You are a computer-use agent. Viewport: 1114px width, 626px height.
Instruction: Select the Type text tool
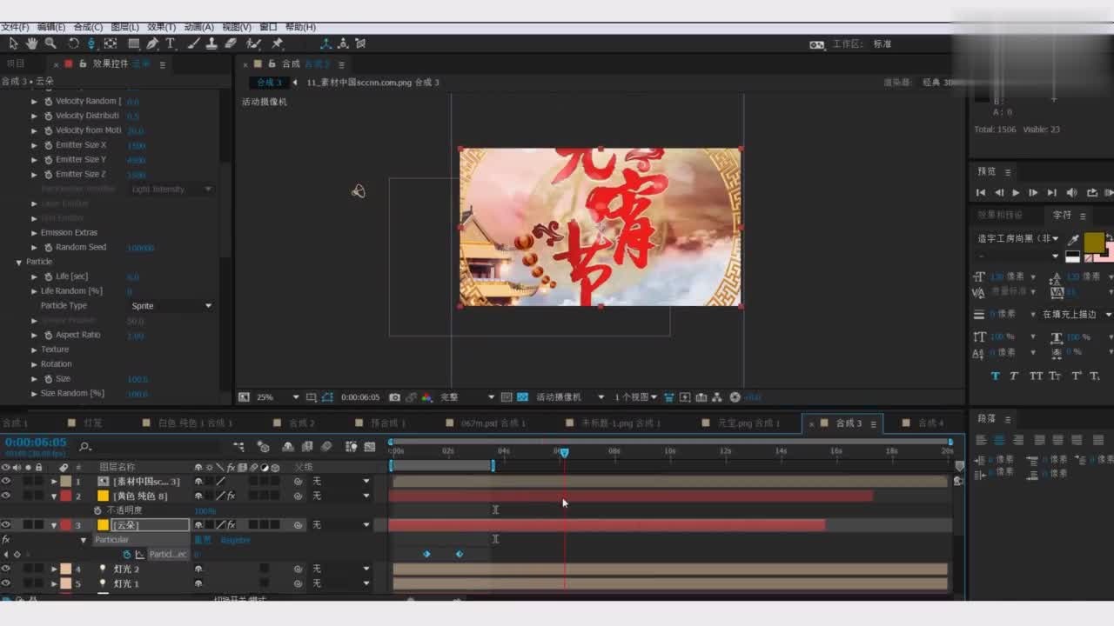click(x=171, y=43)
